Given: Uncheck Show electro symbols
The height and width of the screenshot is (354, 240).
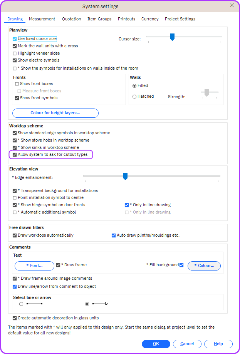Looking at the screenshot, I should point(15,60).
